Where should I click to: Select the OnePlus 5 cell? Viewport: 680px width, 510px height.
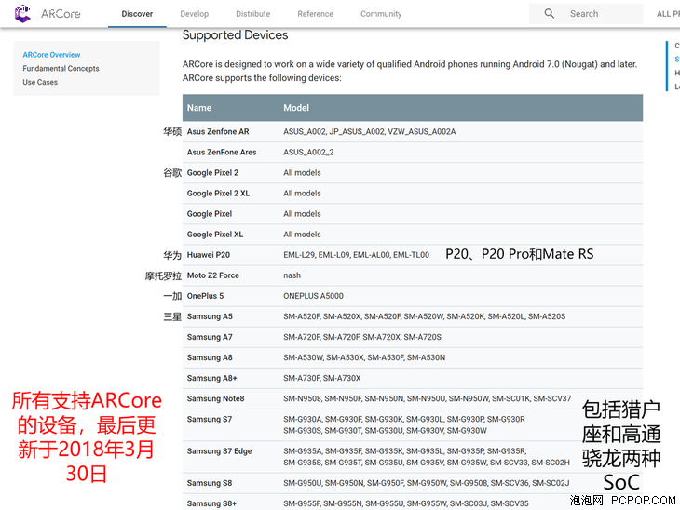tap(205, 296)
